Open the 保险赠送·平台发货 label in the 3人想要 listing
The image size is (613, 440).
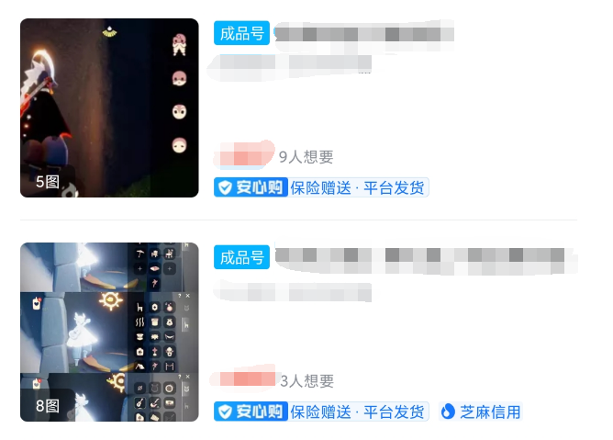(x=357, y=412)
